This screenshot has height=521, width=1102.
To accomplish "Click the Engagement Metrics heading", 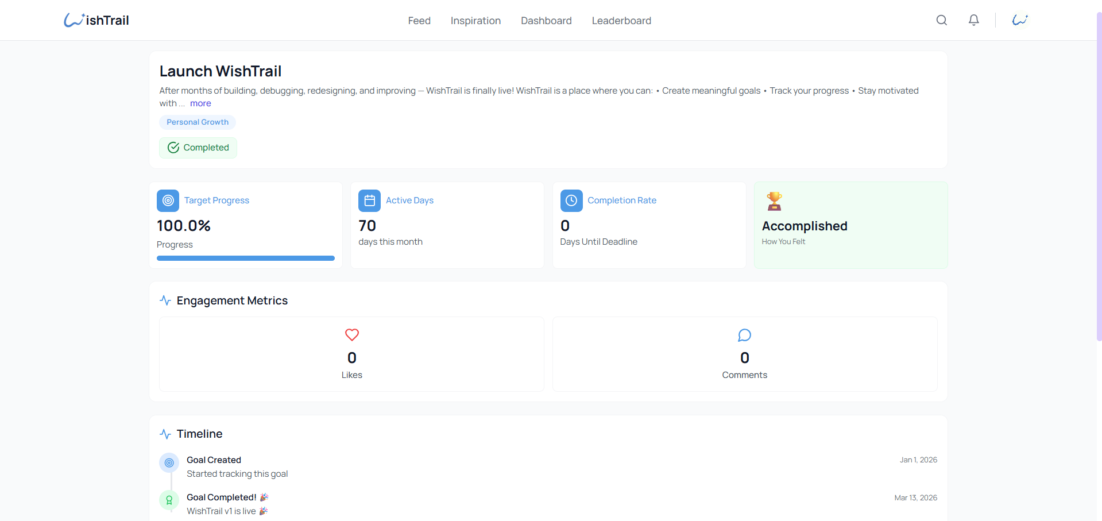I will 232,300.
